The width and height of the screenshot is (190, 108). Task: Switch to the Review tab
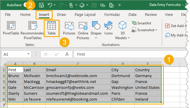(x=151, y=15)
